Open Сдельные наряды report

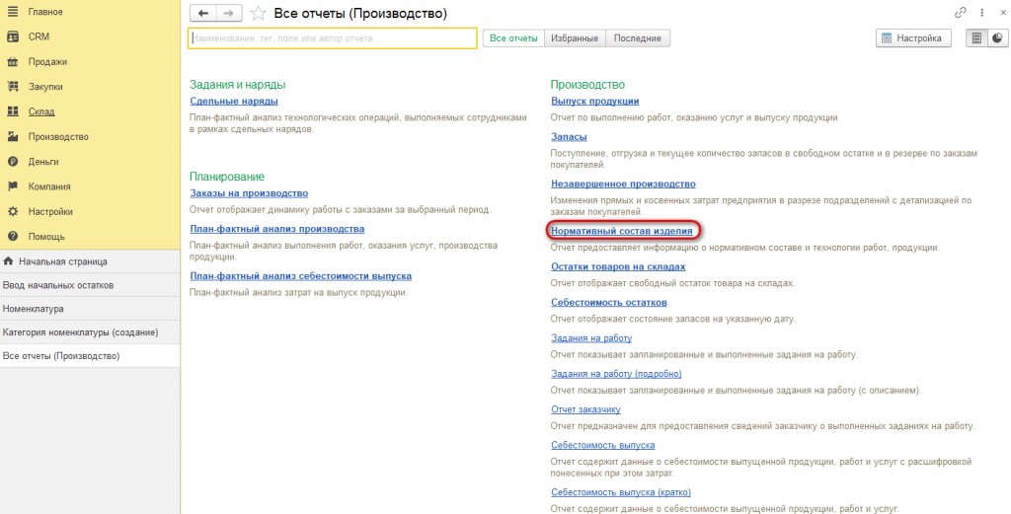click(x=234, y=102)
